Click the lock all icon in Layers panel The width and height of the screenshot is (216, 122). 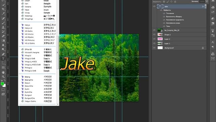[x=175, y=2]
